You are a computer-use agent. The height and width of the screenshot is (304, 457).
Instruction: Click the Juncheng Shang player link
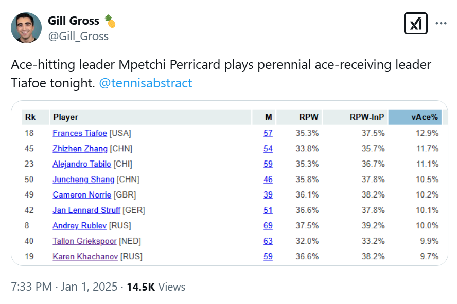pos(83,180)
